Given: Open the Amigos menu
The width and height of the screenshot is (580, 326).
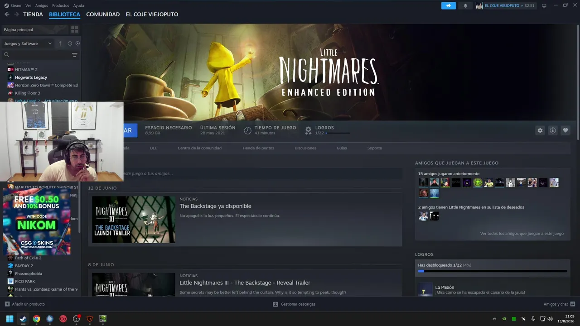Looking at the screenshot, I should 42,5.
